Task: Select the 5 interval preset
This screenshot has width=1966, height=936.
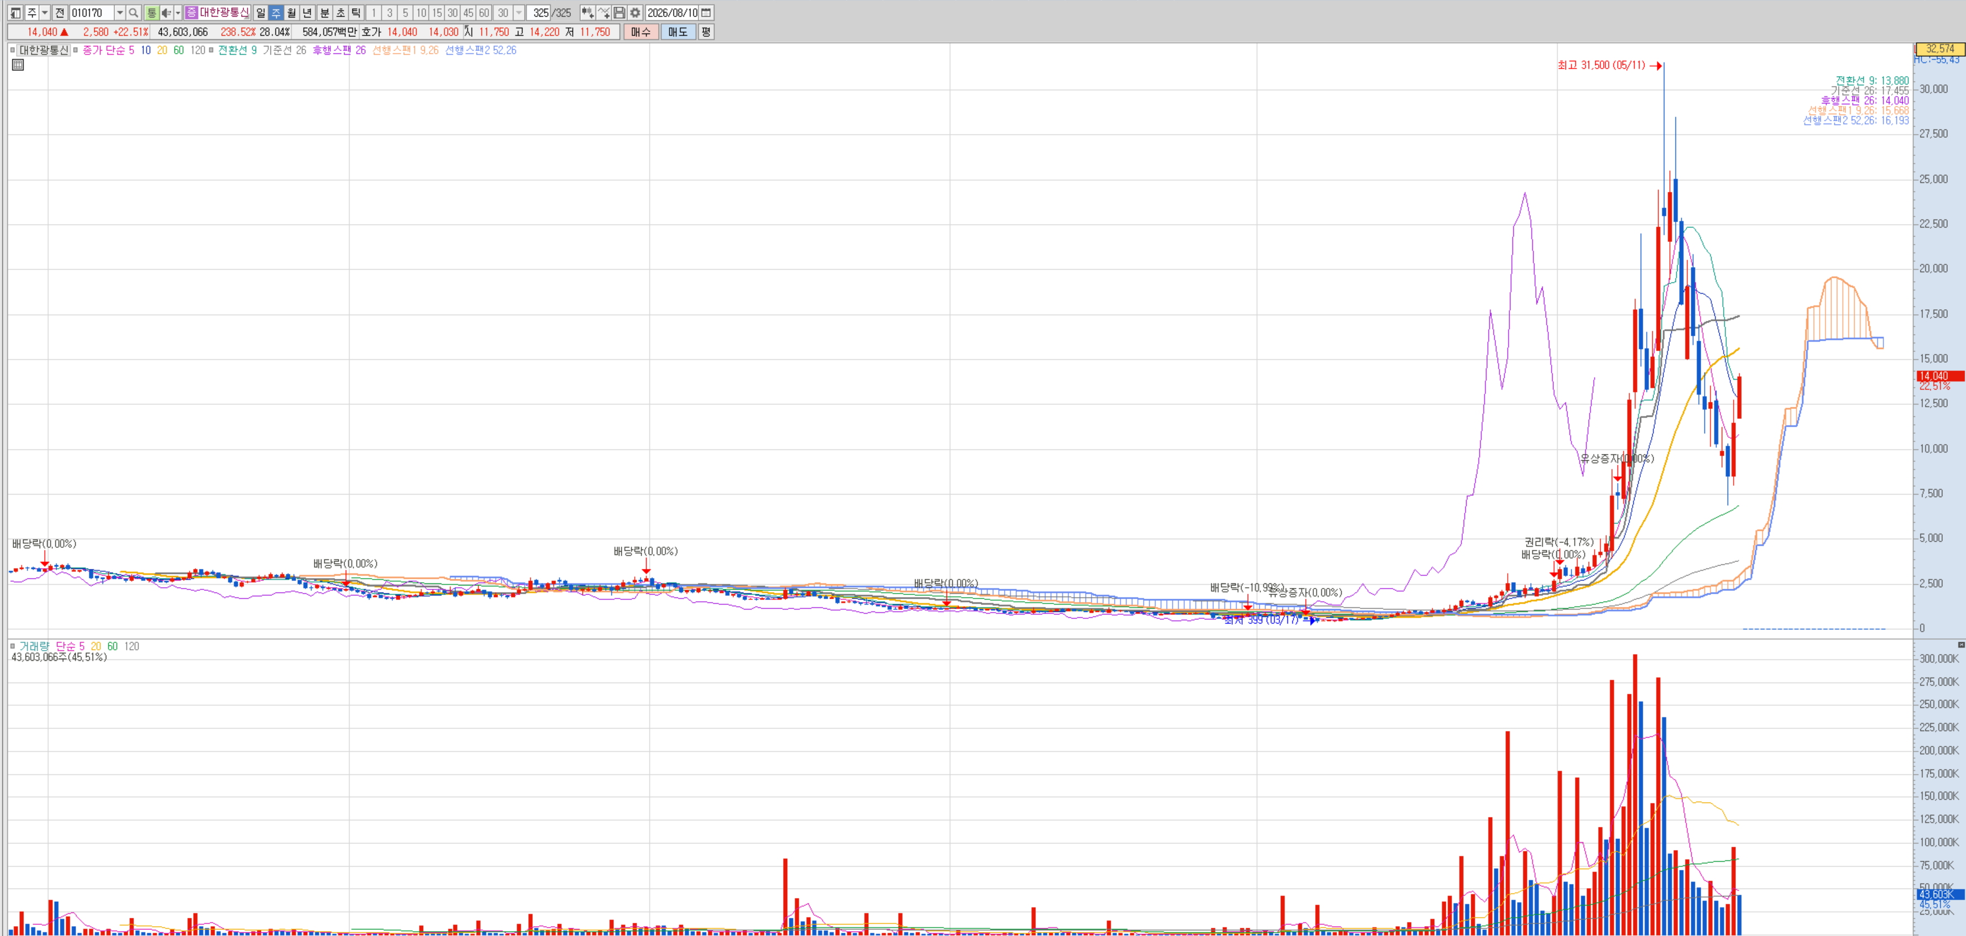Action: (405, 13)
